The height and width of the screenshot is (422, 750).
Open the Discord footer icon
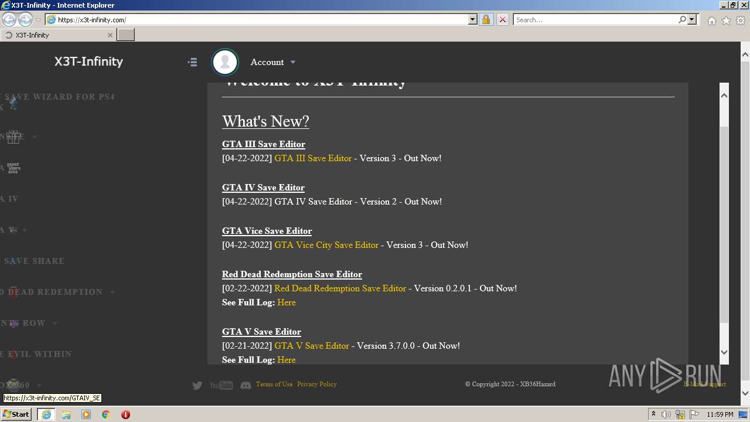(x=246, y=385)
